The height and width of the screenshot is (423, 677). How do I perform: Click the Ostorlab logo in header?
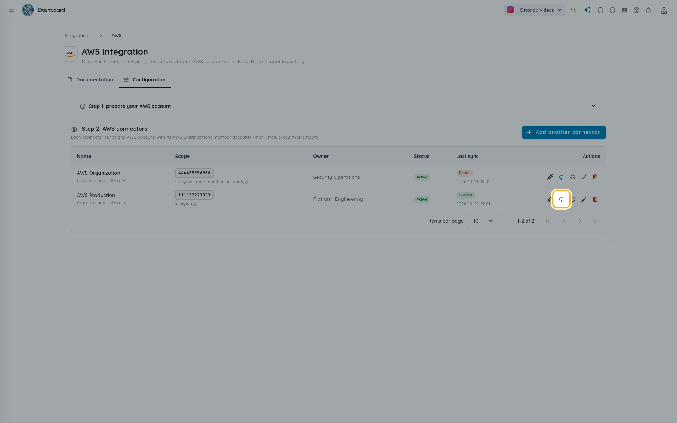click(28, 10)
